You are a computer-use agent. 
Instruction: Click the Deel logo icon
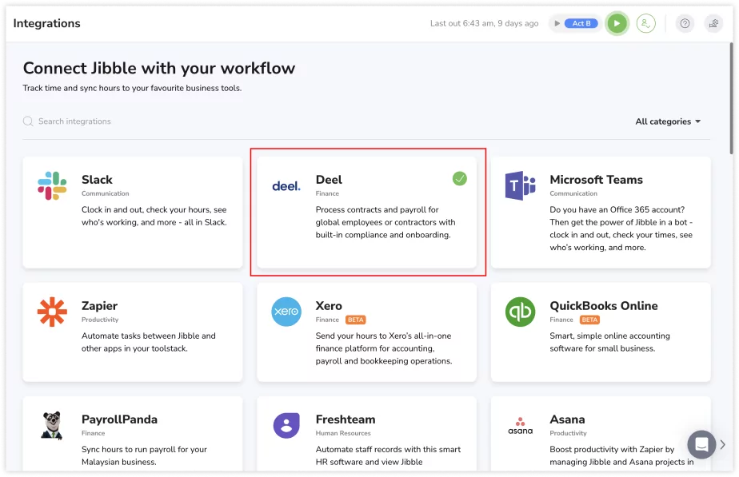click(286, 186)
